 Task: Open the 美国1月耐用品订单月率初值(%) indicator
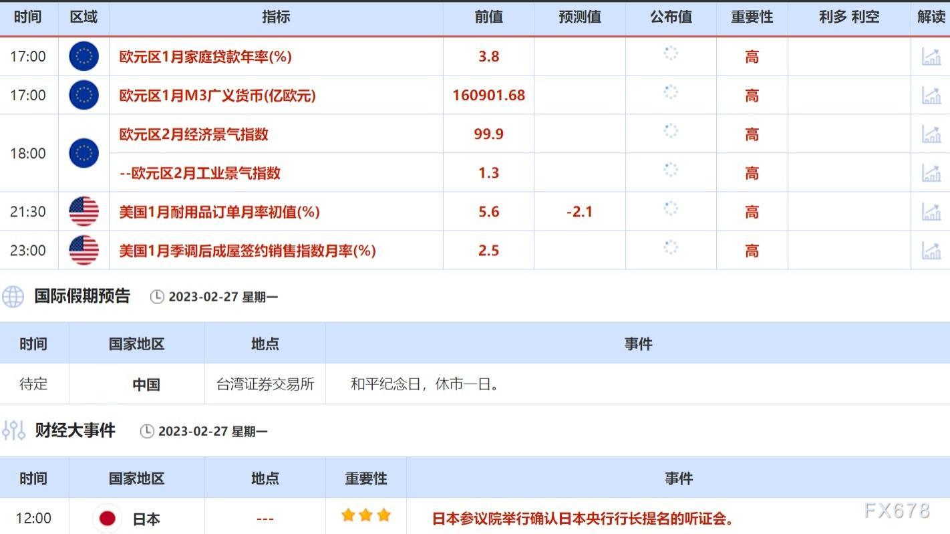pyautogui.click(x=220, y=212)
